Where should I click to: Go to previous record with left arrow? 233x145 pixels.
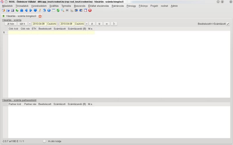click(x=26, y=10)
